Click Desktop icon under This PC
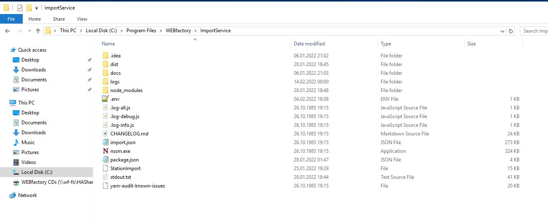This screenshot has width=548, height=223. click(x=16, y=113)
